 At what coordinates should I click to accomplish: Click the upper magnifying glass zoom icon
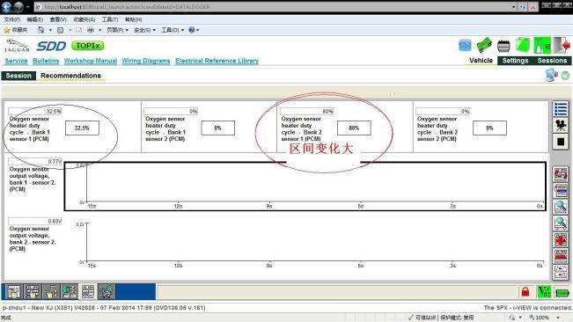point(560,207)
